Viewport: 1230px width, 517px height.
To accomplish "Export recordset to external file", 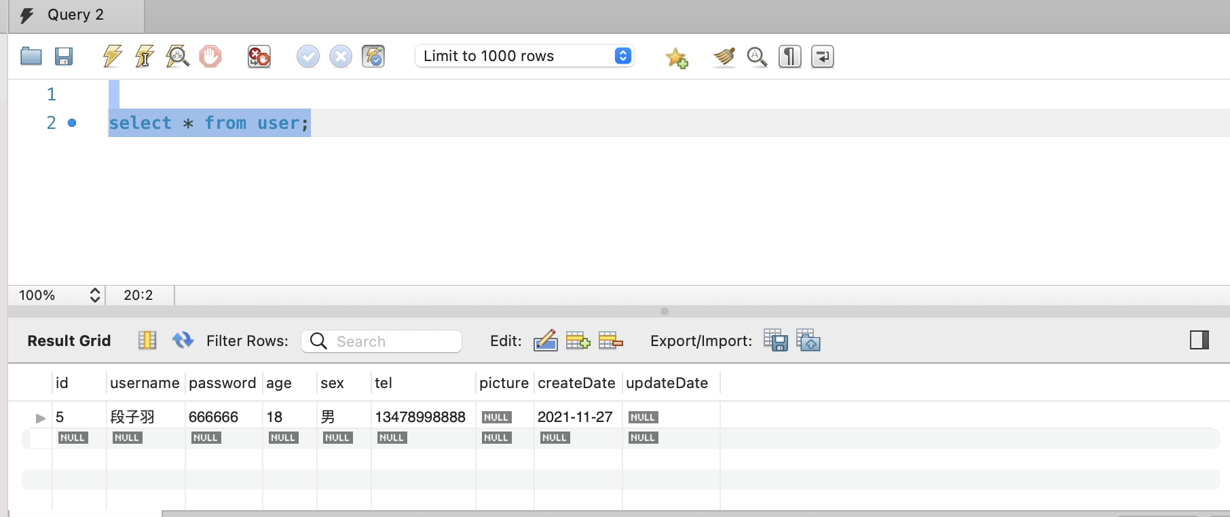I will click(x=776, y=340).
